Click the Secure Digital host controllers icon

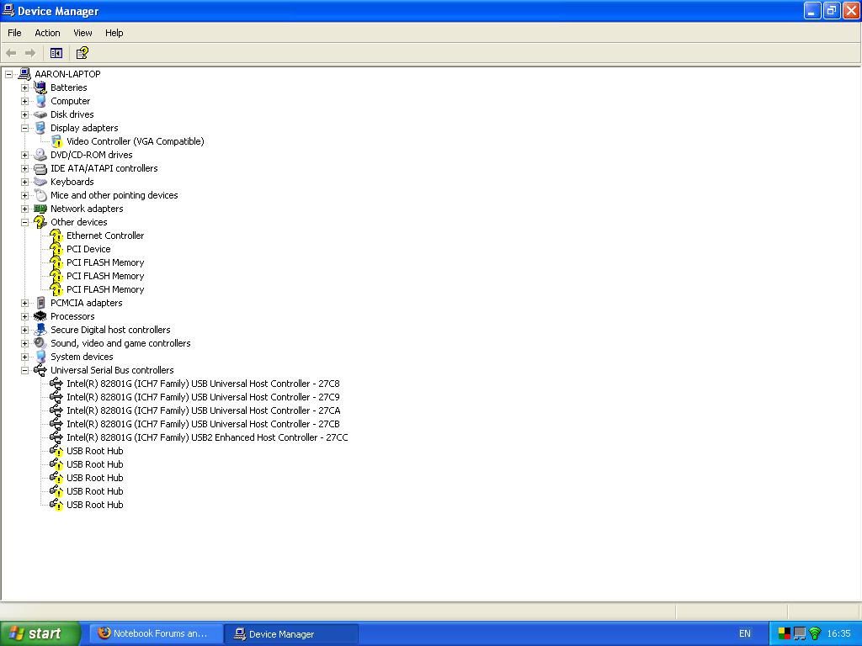(40, 330)
